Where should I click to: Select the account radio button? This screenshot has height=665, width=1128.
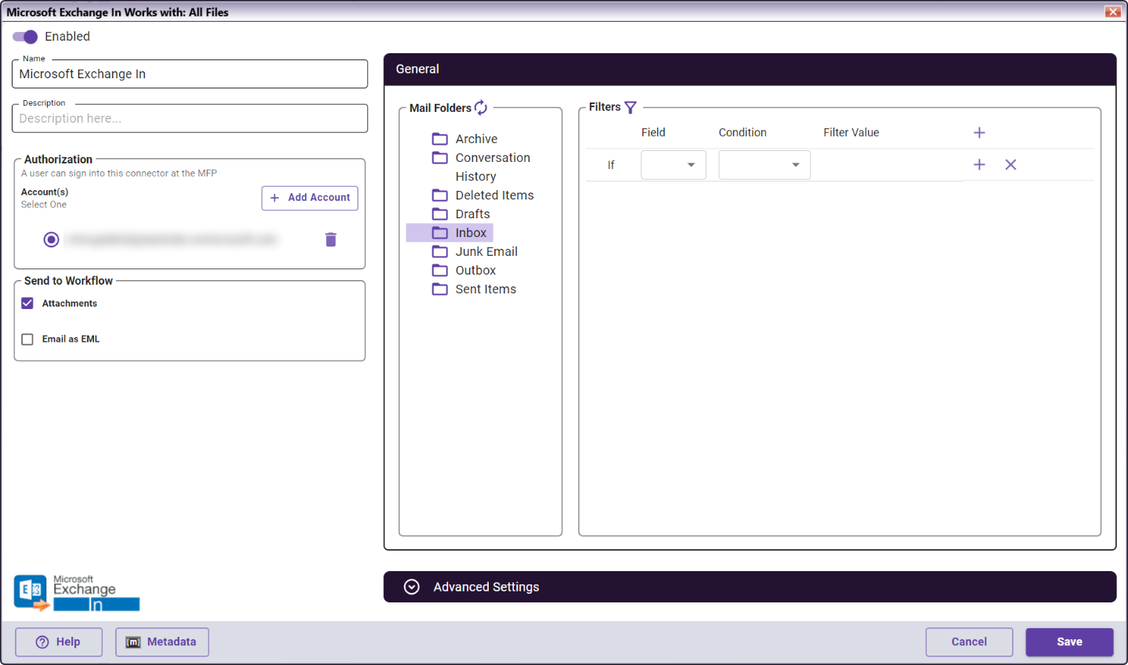tap(51, 239)
